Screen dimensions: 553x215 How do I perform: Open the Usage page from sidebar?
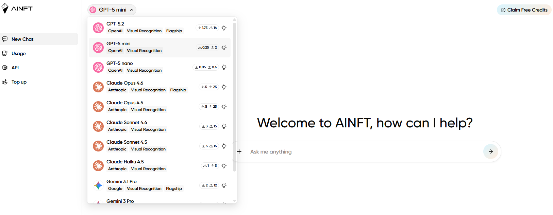pos(19,53)
